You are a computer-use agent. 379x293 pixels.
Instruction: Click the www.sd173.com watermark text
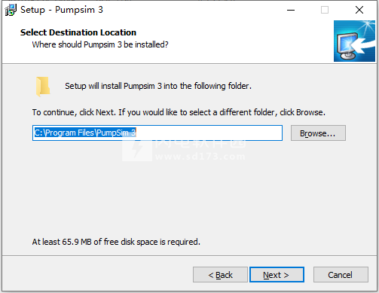[200, 157]
